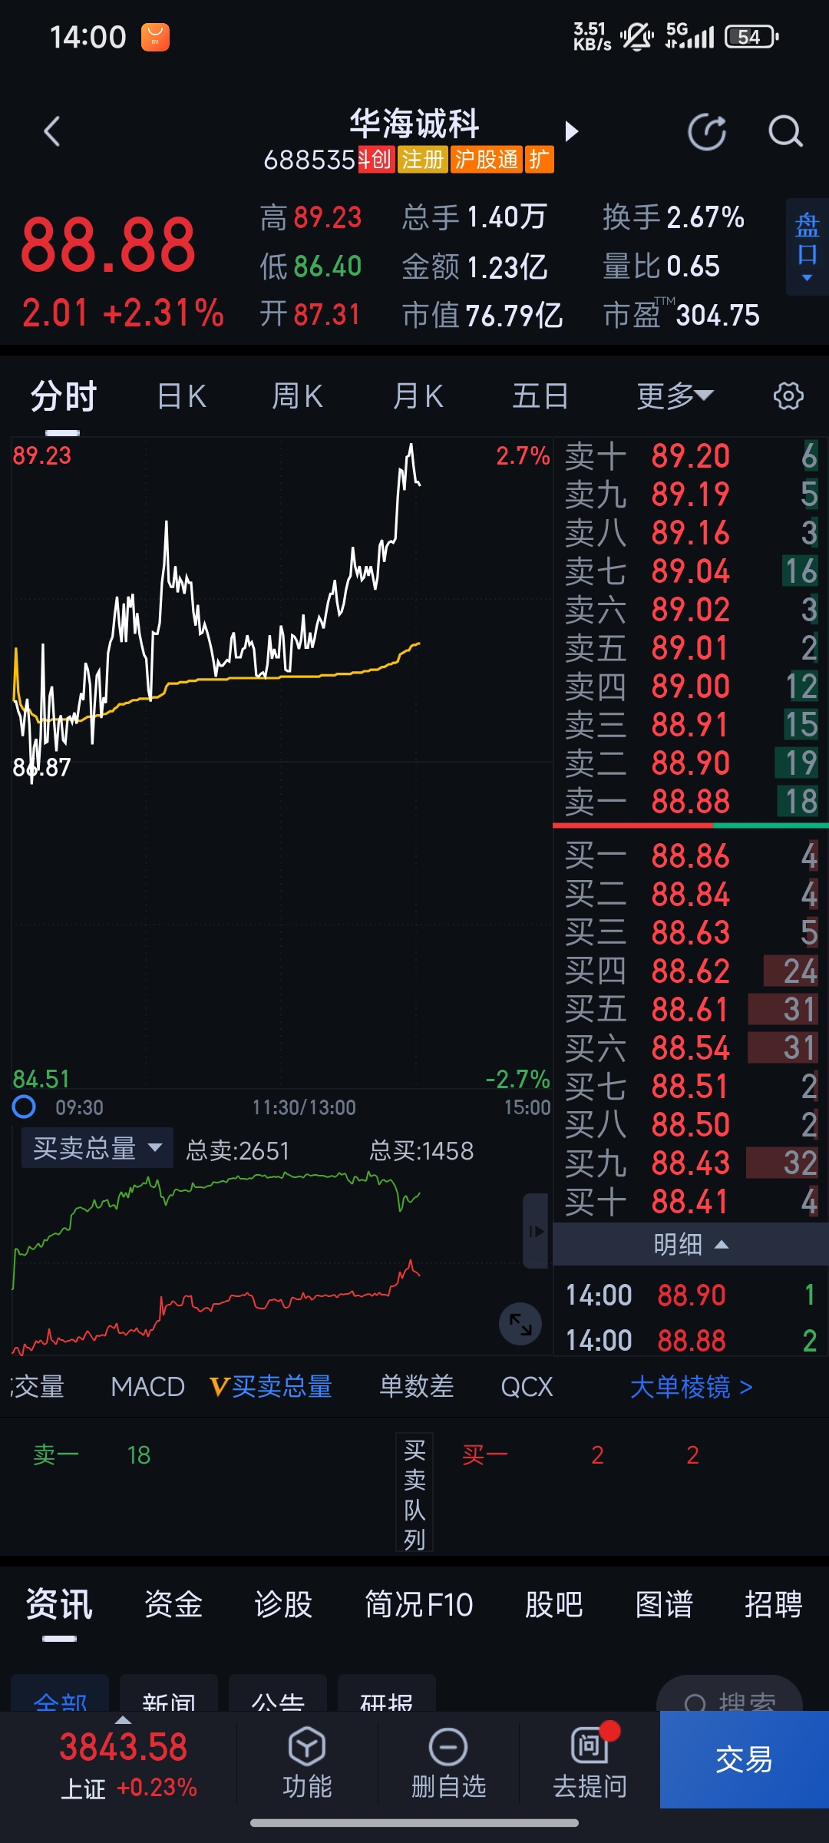Select 卖一 price 88.88 row
829x1843 pixels.
click(x=690, y=802)
